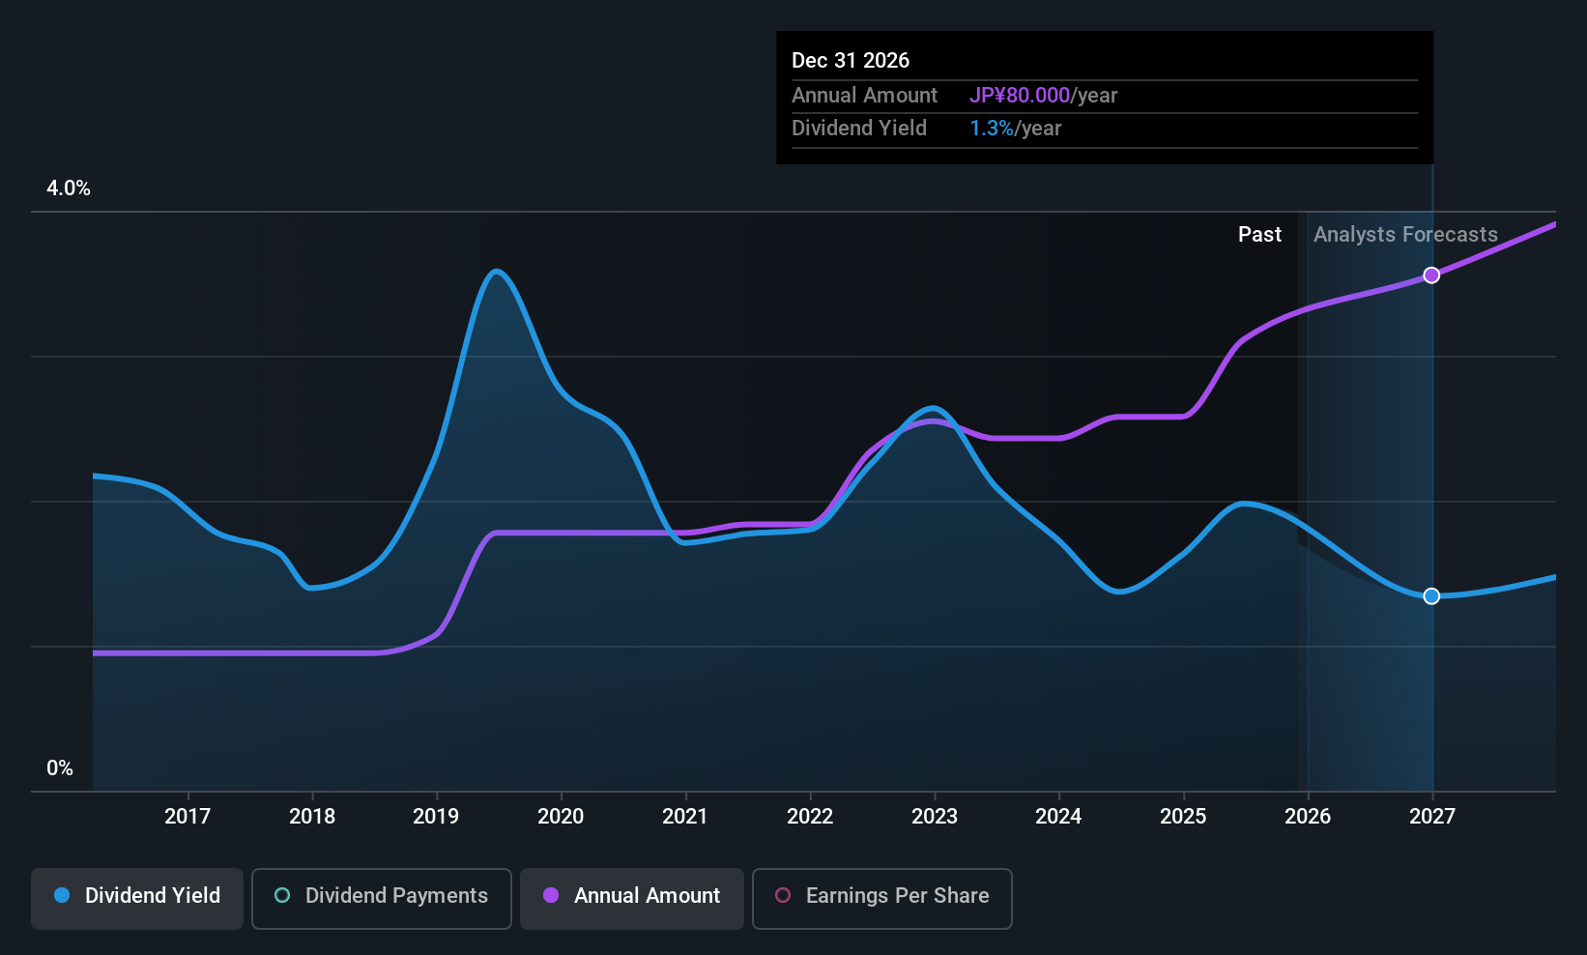Click the blue Dividend Yield data point marker
This screenshot has width=1587, height=955.
point(1431,596)
